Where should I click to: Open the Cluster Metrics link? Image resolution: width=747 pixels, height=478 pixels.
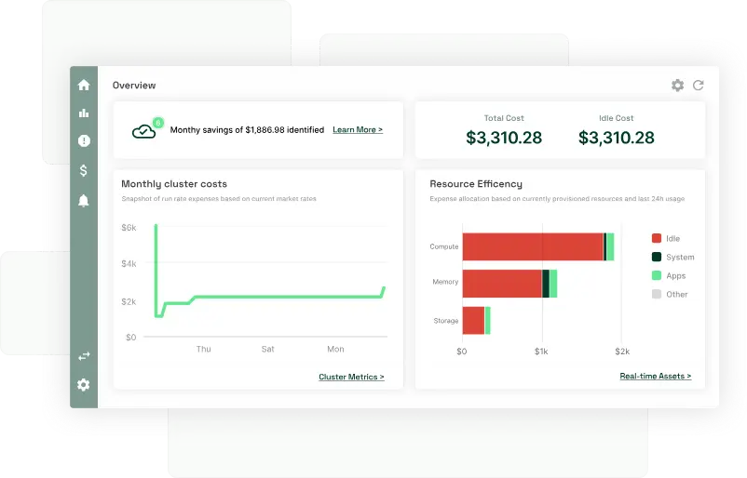351,377
